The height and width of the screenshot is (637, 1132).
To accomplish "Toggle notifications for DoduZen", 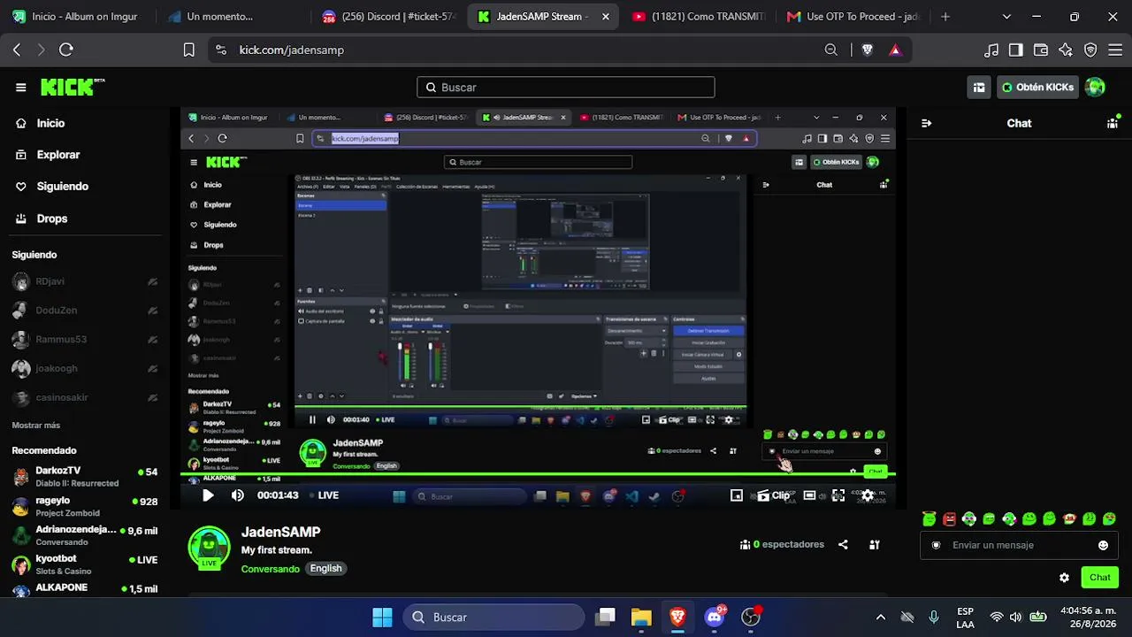I will point(153,311).
